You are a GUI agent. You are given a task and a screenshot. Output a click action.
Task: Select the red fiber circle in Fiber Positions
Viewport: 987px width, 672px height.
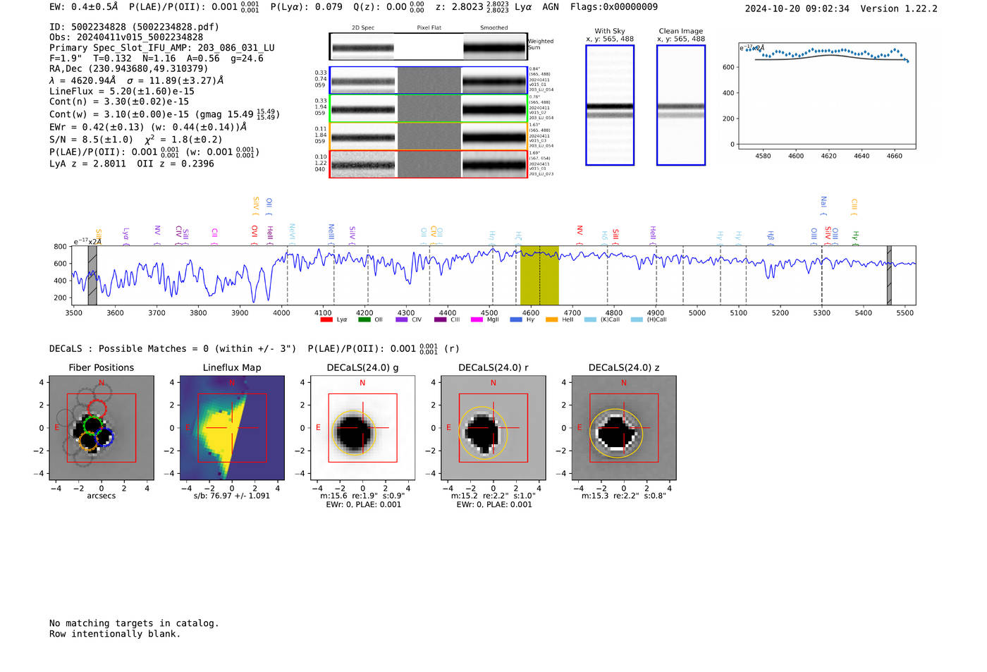click(97, 408)
